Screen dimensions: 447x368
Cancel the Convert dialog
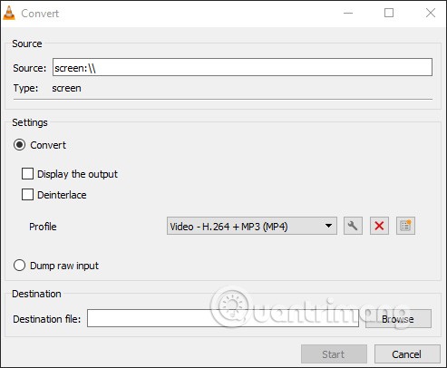coord(407,354)
